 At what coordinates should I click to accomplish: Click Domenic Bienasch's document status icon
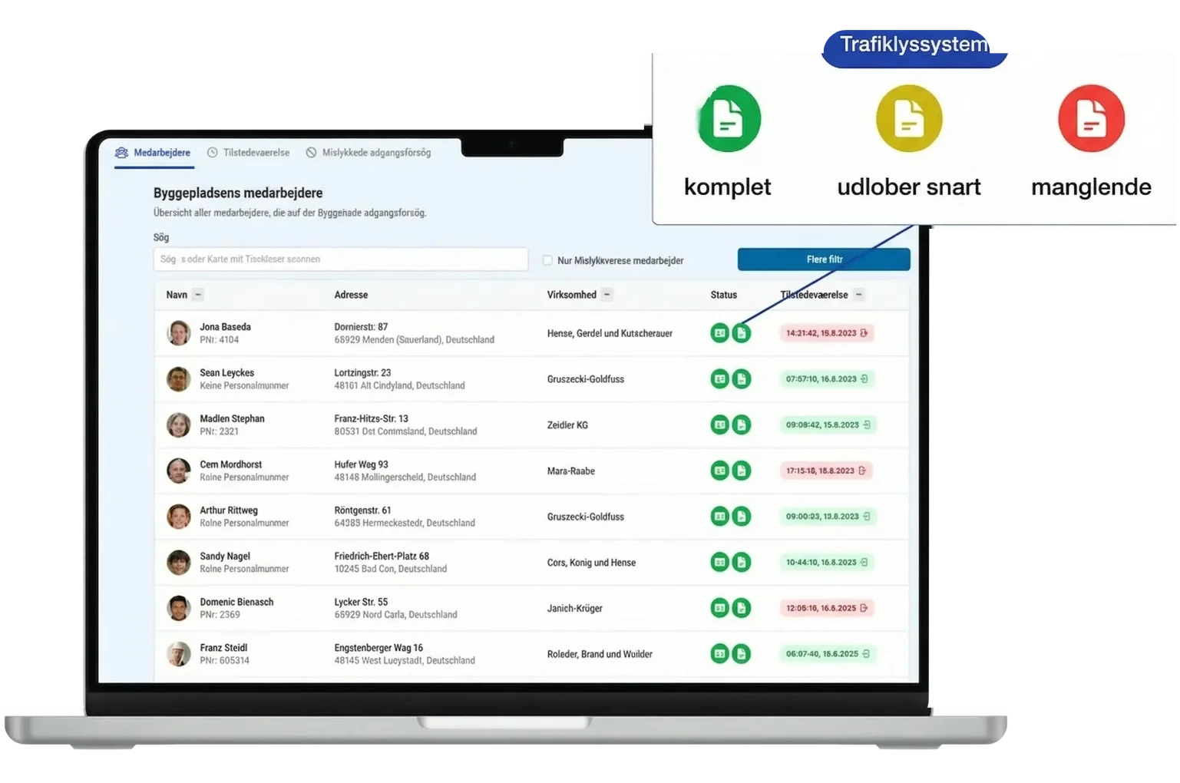point(742,608)
